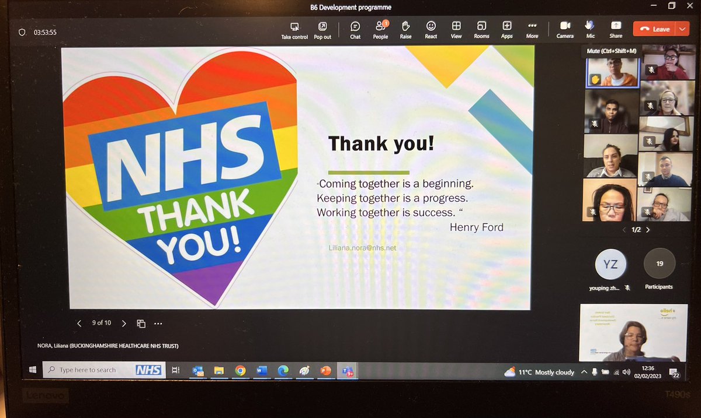
Task: Toggle the Camera on or off
Action: 565,30
